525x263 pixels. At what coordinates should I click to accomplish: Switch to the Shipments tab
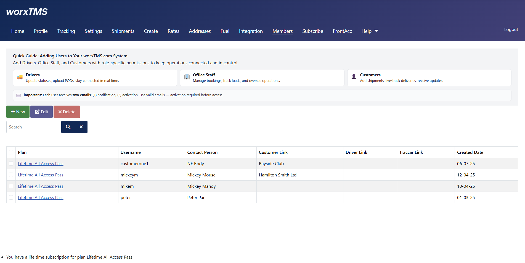[123, 31]
